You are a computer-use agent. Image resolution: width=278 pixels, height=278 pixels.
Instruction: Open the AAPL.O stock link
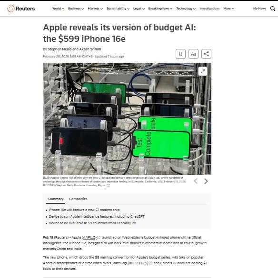[89, 238]
